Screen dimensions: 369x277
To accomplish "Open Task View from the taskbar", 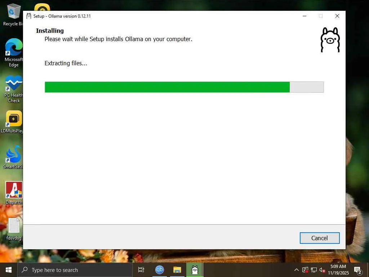I will click(141, 270).
